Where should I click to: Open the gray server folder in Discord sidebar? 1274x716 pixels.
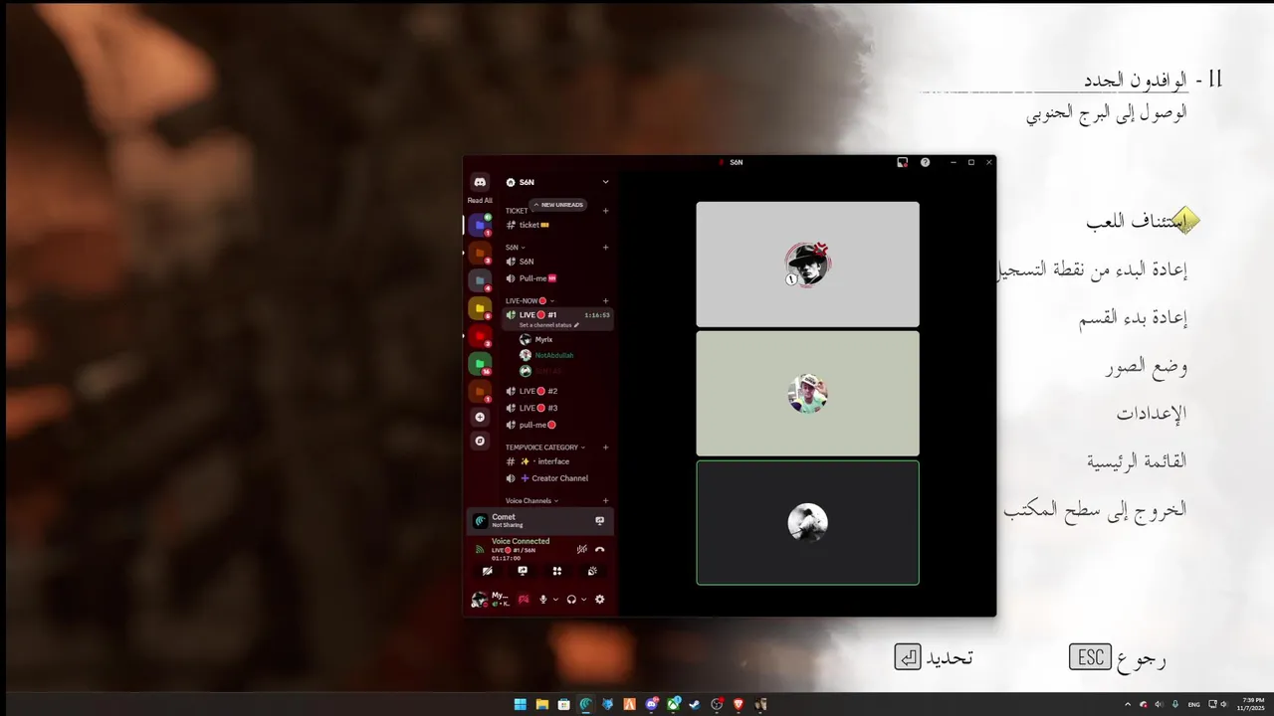tap(480, 280)
